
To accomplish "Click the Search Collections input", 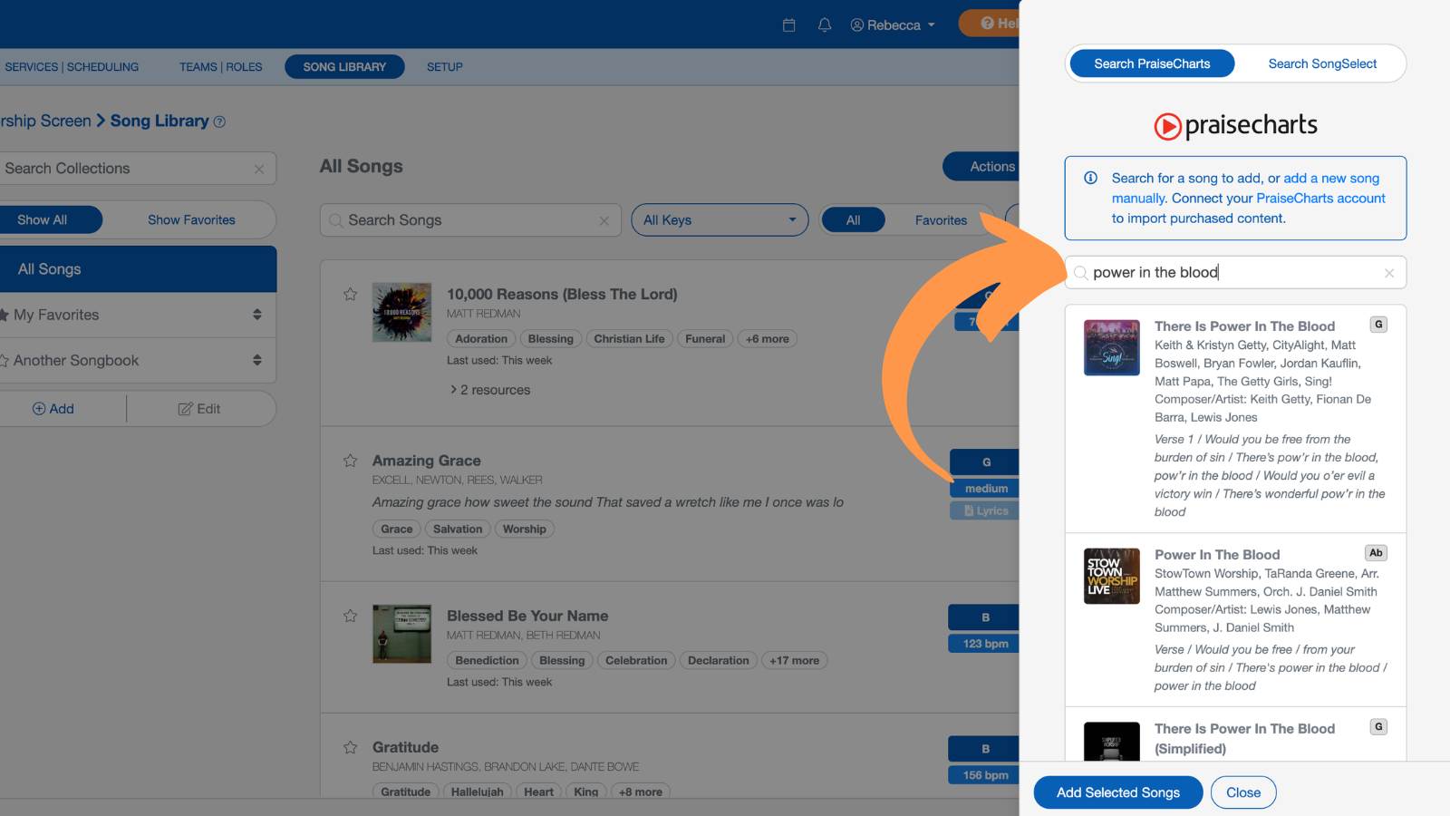I will coord(136,169).
